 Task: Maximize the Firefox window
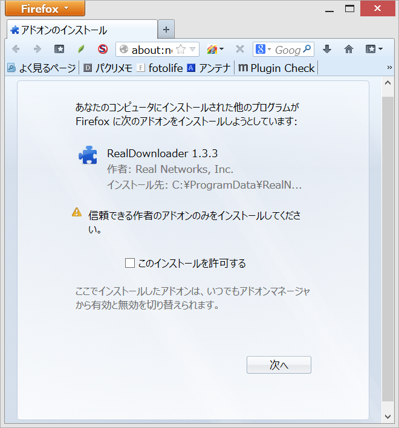point(349,9)
